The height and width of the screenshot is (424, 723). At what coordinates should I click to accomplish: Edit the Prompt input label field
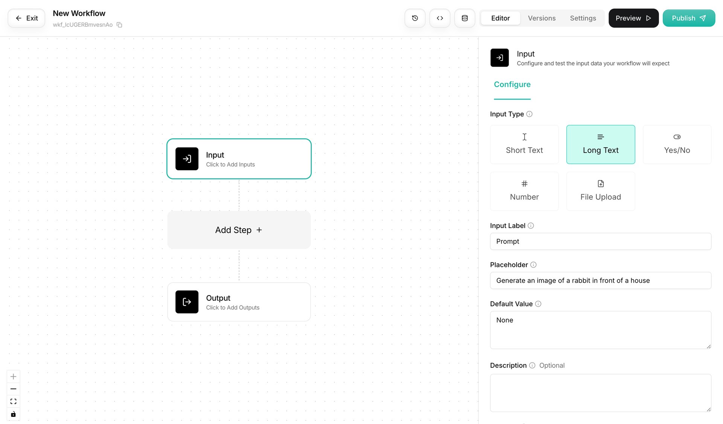pyautogui.click(x=600, y=241)
